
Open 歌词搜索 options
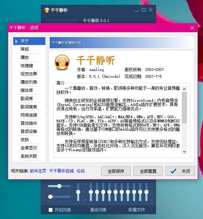coord(29,107)
